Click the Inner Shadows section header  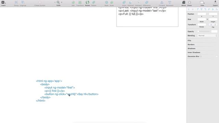tap(194, 52)
